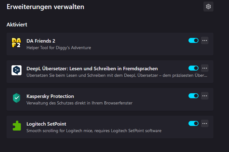Image resolution: width=229 pixels, height=152 pixels.
Task: Turn off the DeepL Übersetzer toggle
Action: click(193, 68)
